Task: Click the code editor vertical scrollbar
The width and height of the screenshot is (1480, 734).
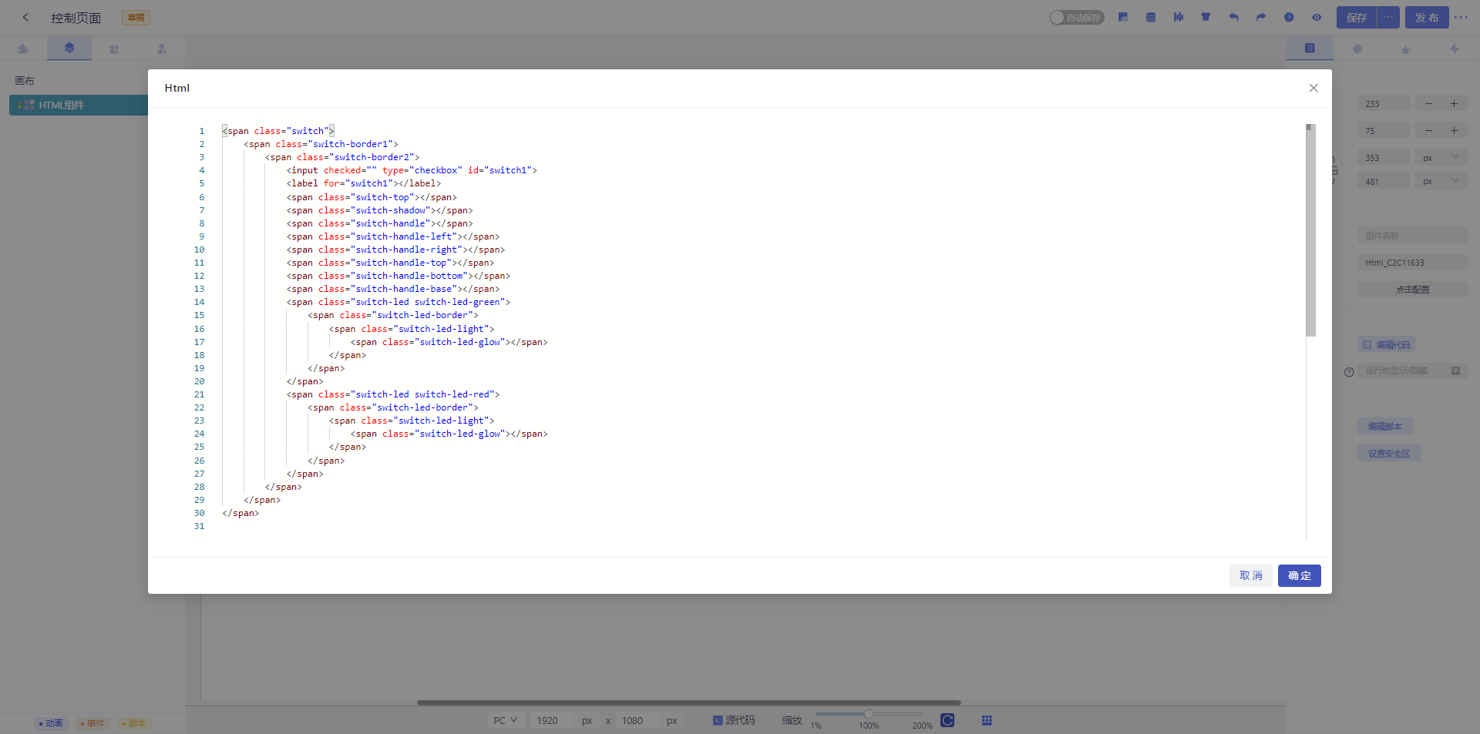Action: [x=1310, y=231]
